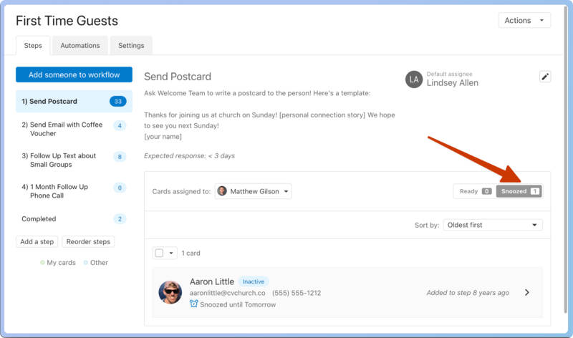The image size is (573, 338).
Task: Switch to the Automations tab
Action: tap(80, 45)
